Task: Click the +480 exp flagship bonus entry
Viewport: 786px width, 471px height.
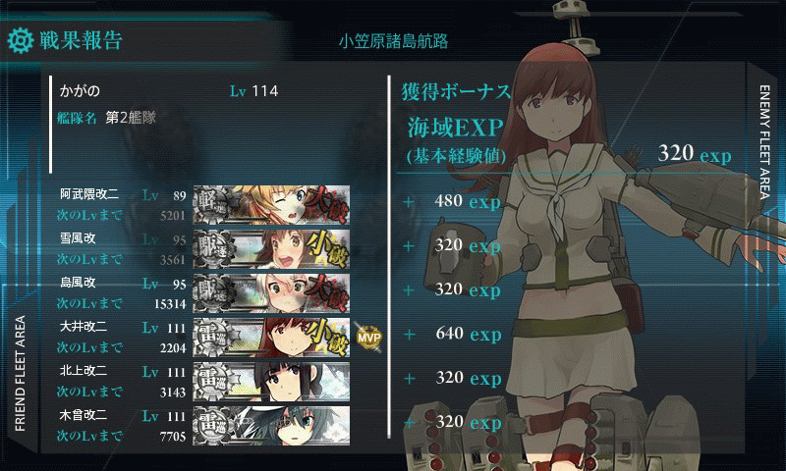Action: click(x=453, y=201)
